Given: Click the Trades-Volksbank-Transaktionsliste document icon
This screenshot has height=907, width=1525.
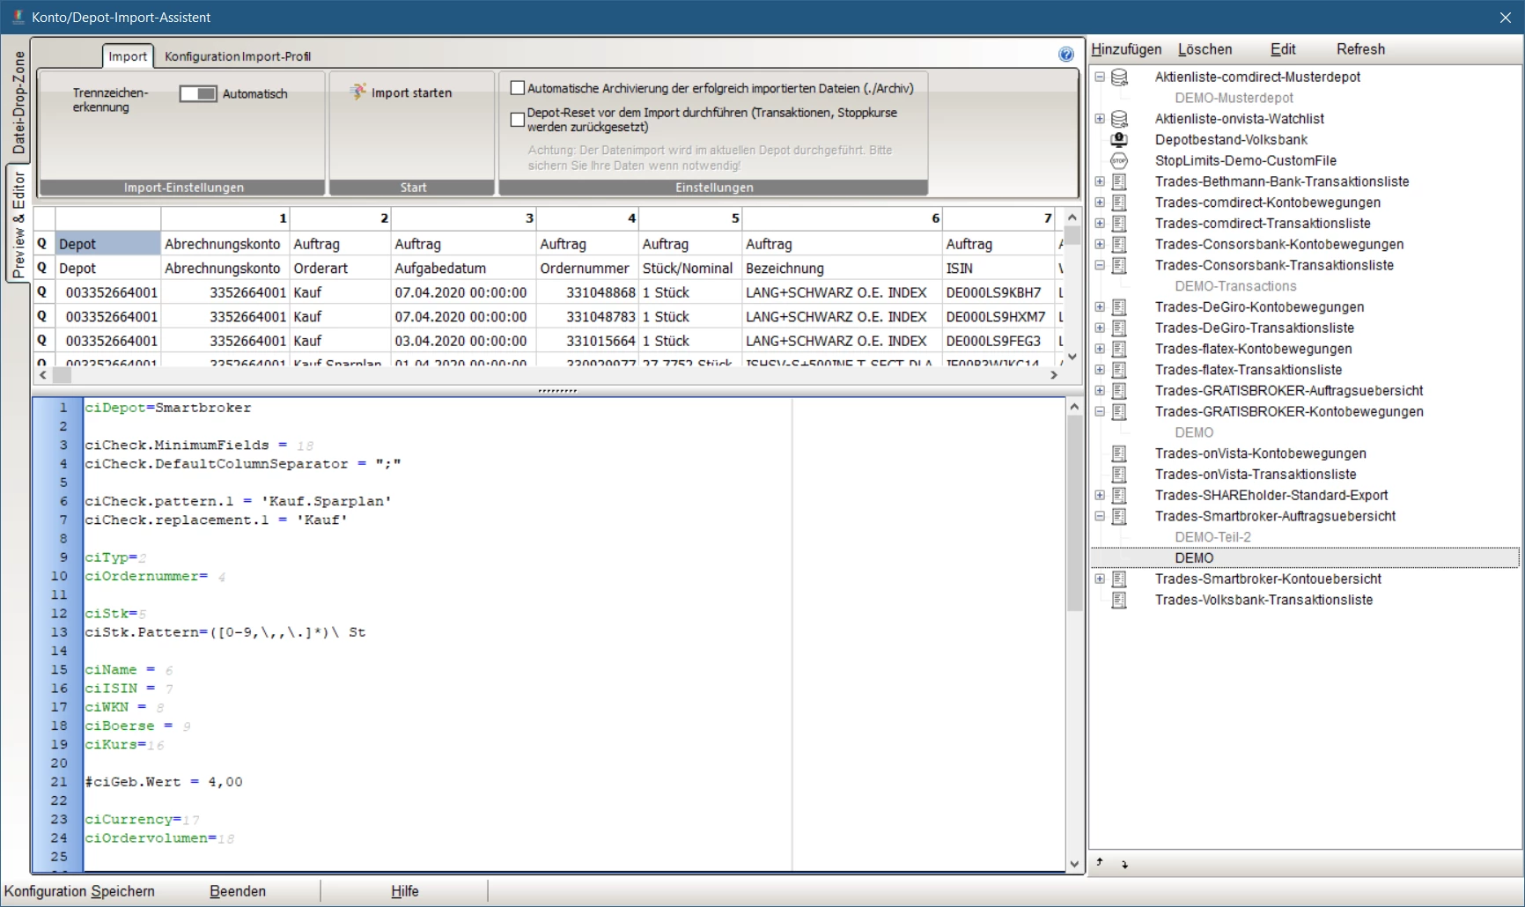Looking at the screenshot, I should coord(1119,601).
